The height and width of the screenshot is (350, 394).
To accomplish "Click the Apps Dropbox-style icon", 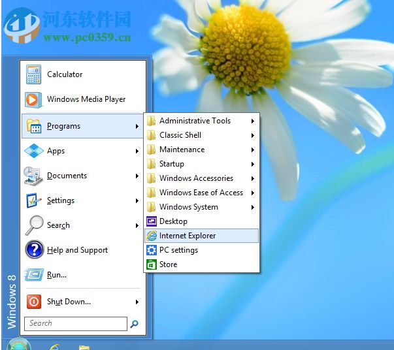I will click(x=34, y=151).
